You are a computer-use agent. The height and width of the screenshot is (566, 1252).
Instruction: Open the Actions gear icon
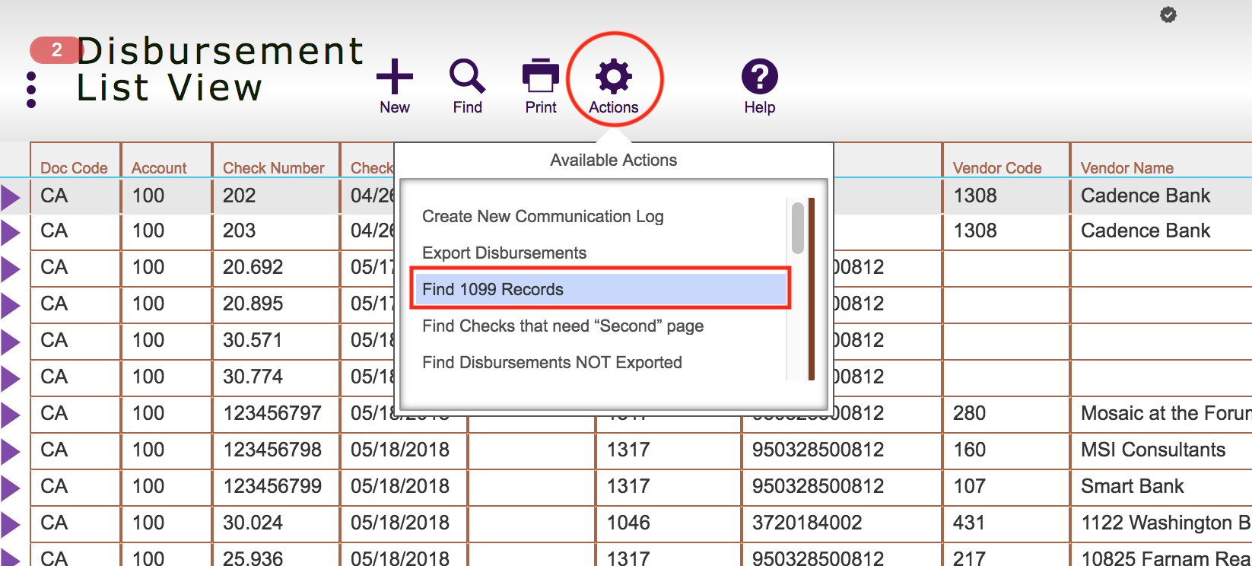(x=614, y=77)
